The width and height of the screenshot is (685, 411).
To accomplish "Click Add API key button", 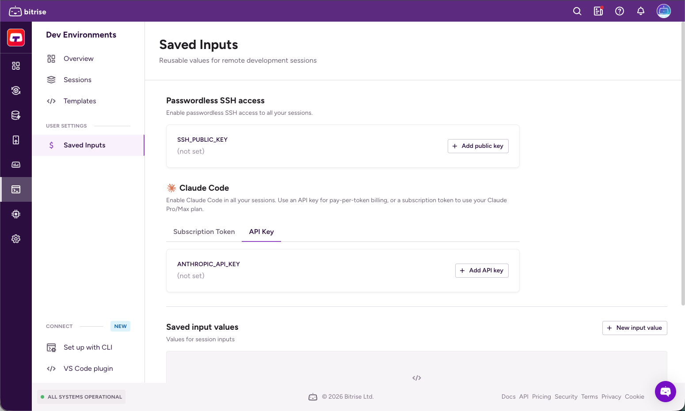I will pyautogui.click(x=482, y=271).
